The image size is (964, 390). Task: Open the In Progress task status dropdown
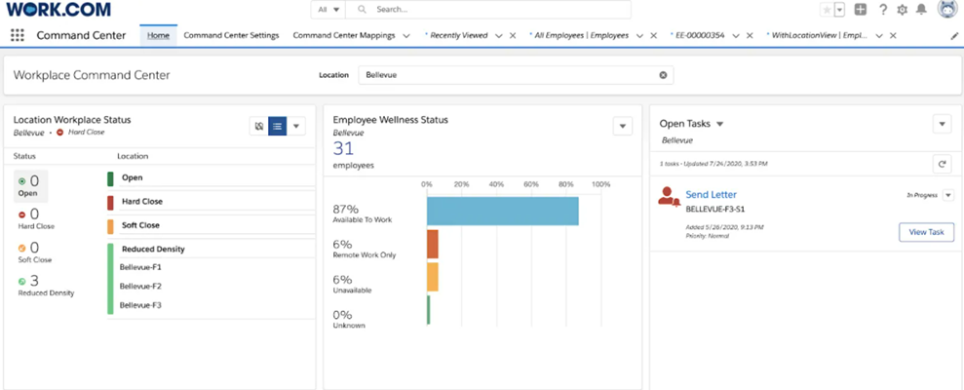947,195
